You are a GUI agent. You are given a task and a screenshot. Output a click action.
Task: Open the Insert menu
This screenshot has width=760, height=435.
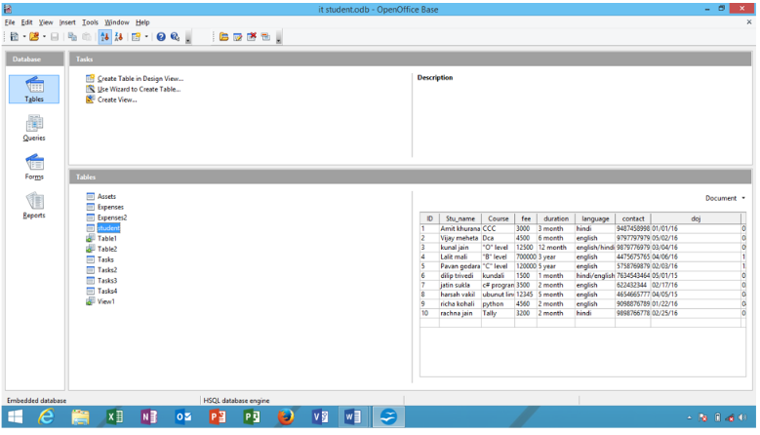point(67,22)
